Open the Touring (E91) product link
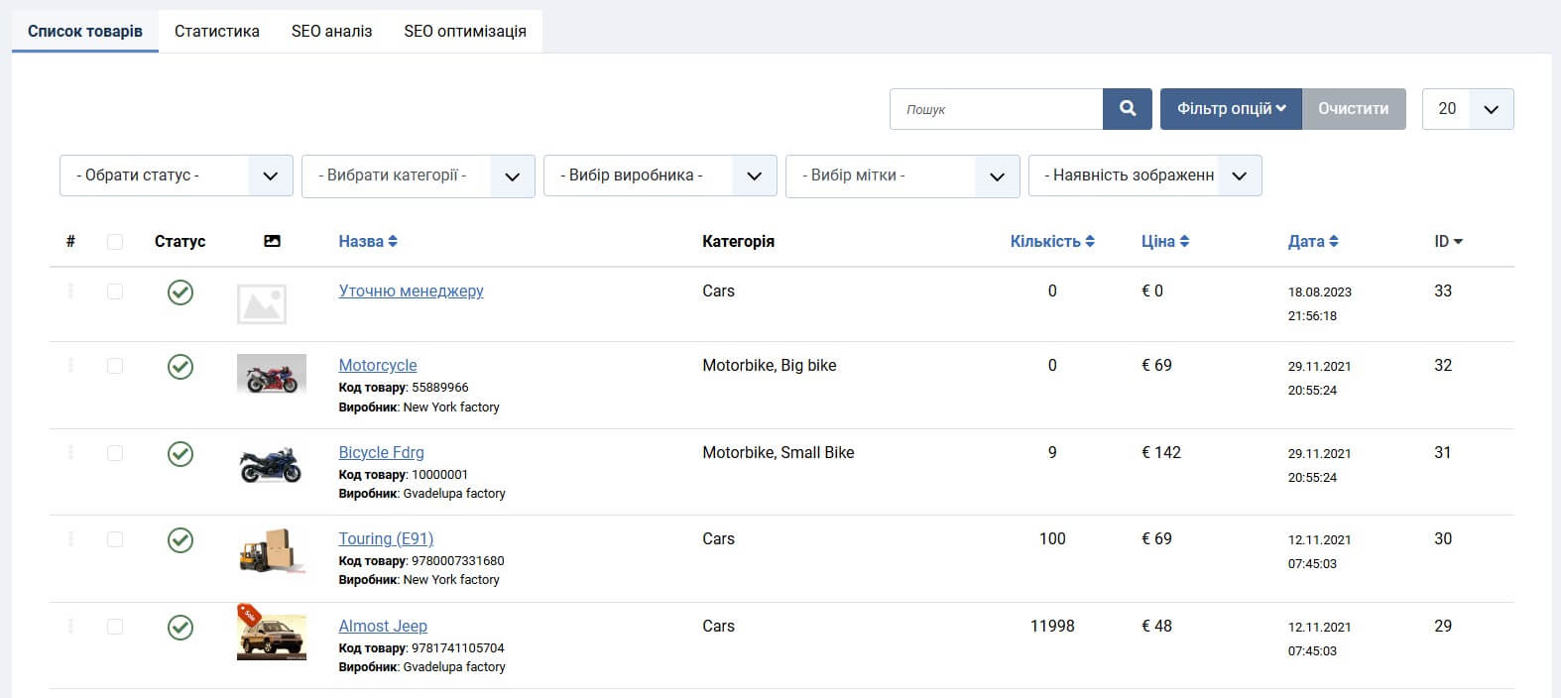The image size is (1561, 698). [x=386, y=538]
